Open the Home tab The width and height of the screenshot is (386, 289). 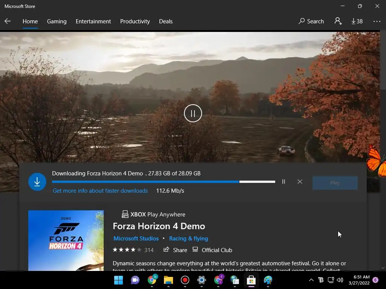pos(30,21)
